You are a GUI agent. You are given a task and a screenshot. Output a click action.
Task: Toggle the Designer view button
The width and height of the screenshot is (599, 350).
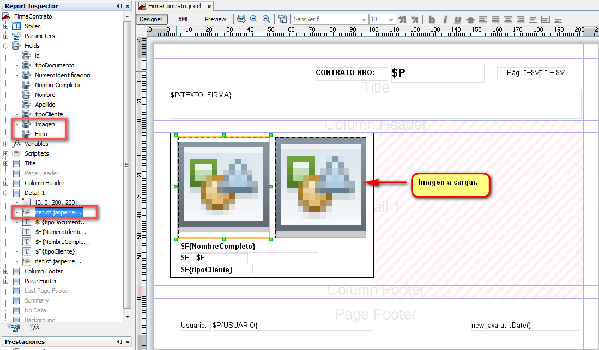[x=151, y=19]
